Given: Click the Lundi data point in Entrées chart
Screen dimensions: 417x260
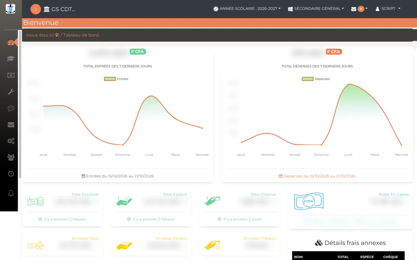Looking at the screenshot, I should click(x=150, y=96).
